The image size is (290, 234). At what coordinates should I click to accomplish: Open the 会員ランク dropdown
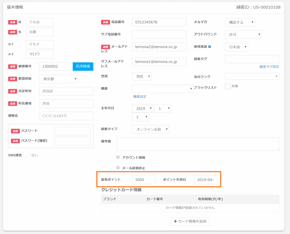coord(252,77)
